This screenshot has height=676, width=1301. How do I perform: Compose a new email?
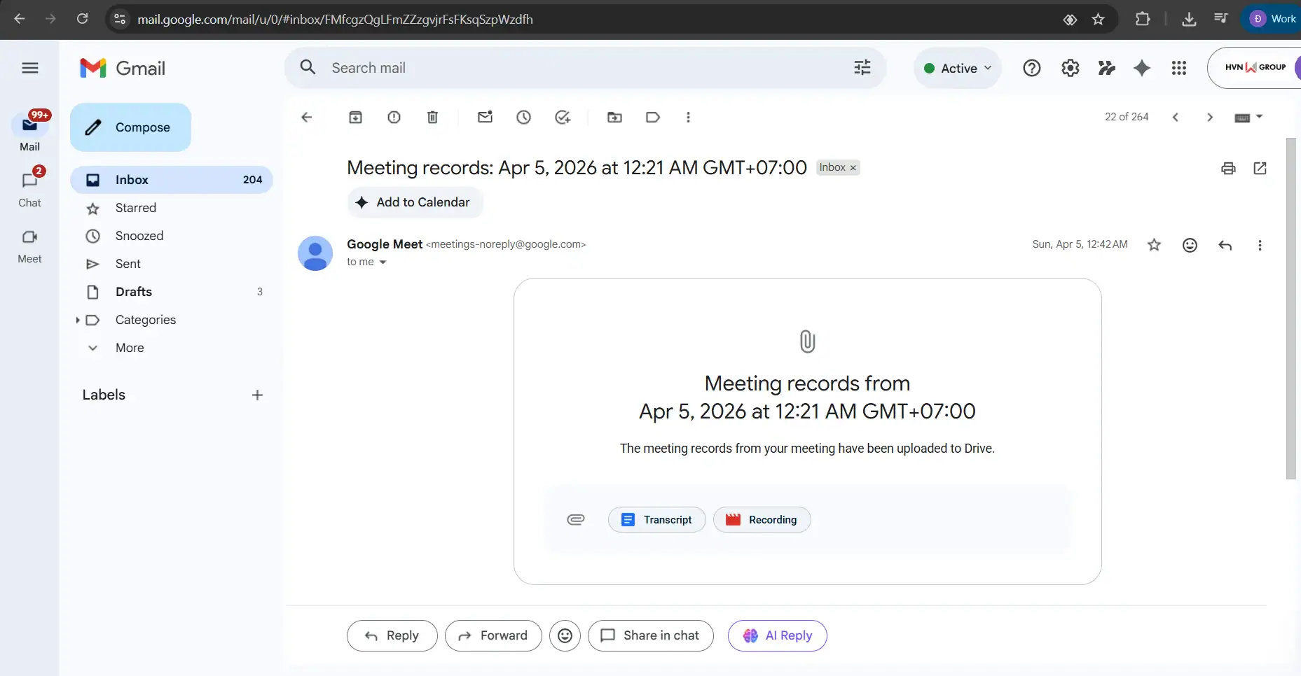point(130,127)
